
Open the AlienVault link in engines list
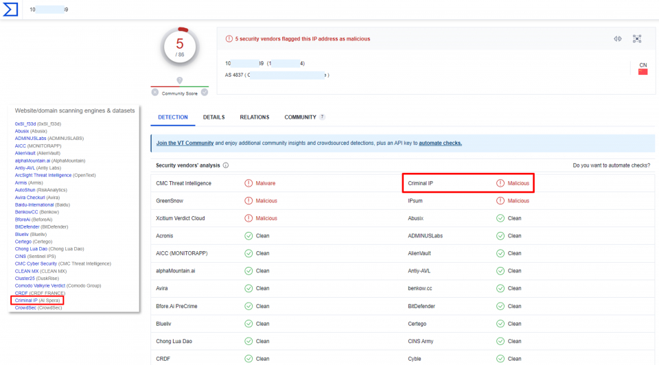click(x=25, y=153)
